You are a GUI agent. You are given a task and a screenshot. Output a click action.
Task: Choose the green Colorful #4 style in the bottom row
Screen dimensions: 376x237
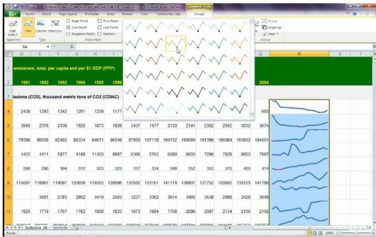(197, 108)
